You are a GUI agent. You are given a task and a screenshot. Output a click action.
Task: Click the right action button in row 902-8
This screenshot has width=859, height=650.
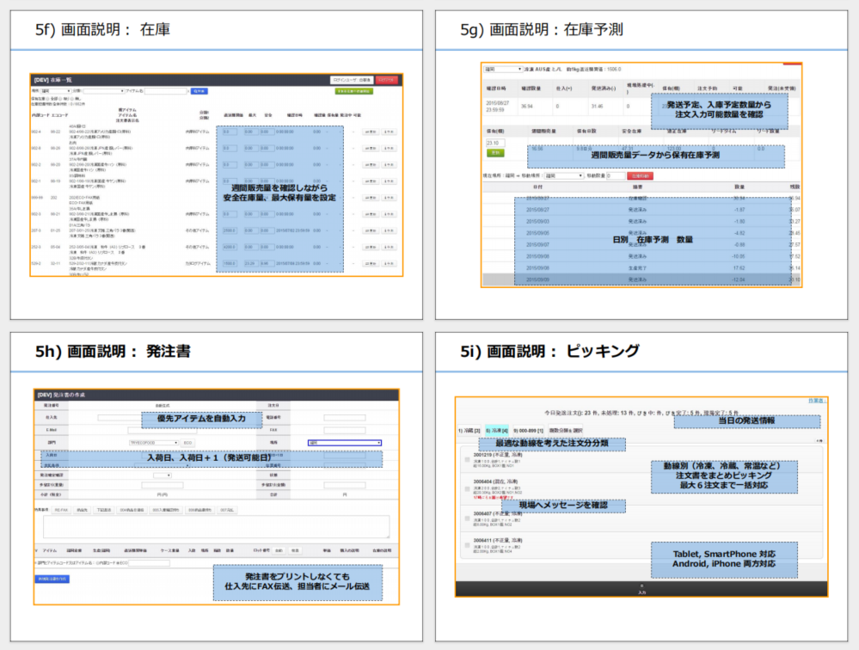coord(389,149)
